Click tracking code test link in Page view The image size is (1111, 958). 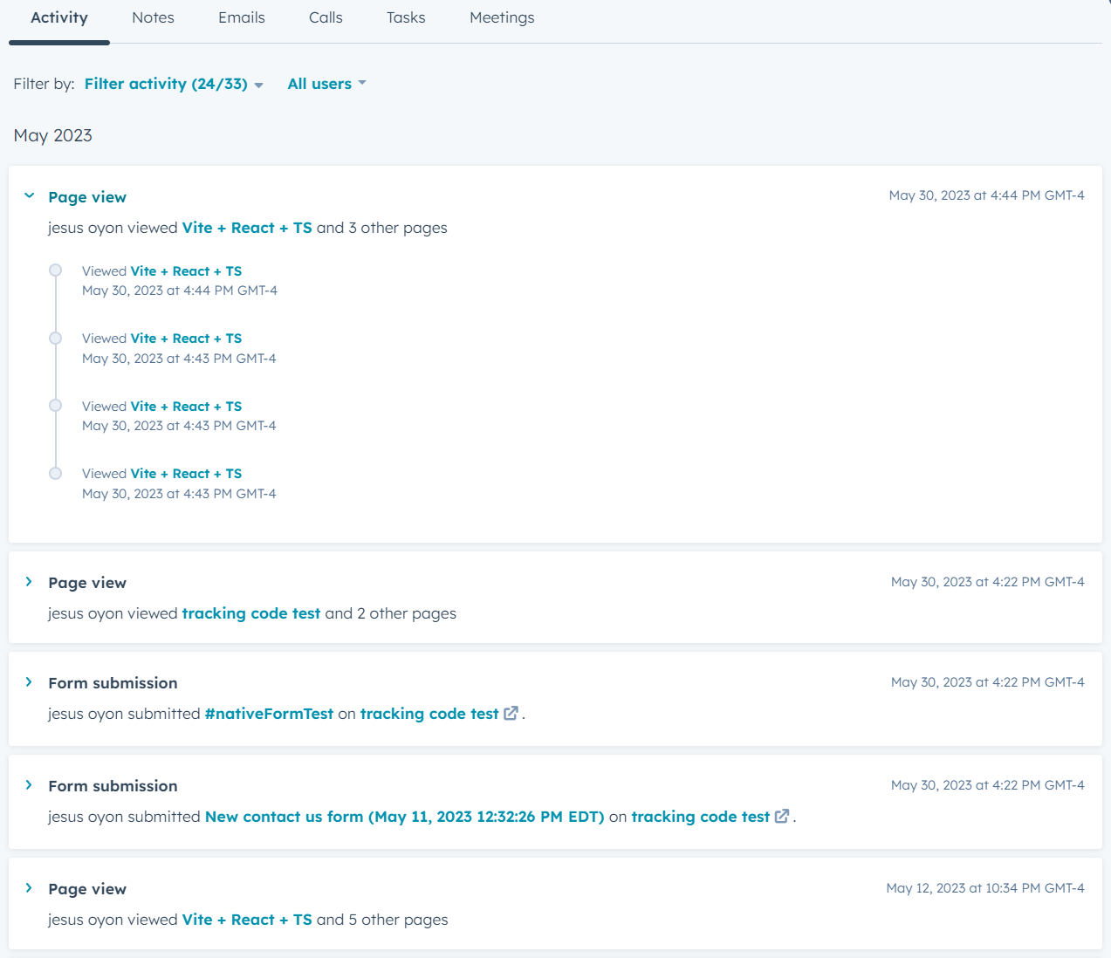[x=251, y=613]
